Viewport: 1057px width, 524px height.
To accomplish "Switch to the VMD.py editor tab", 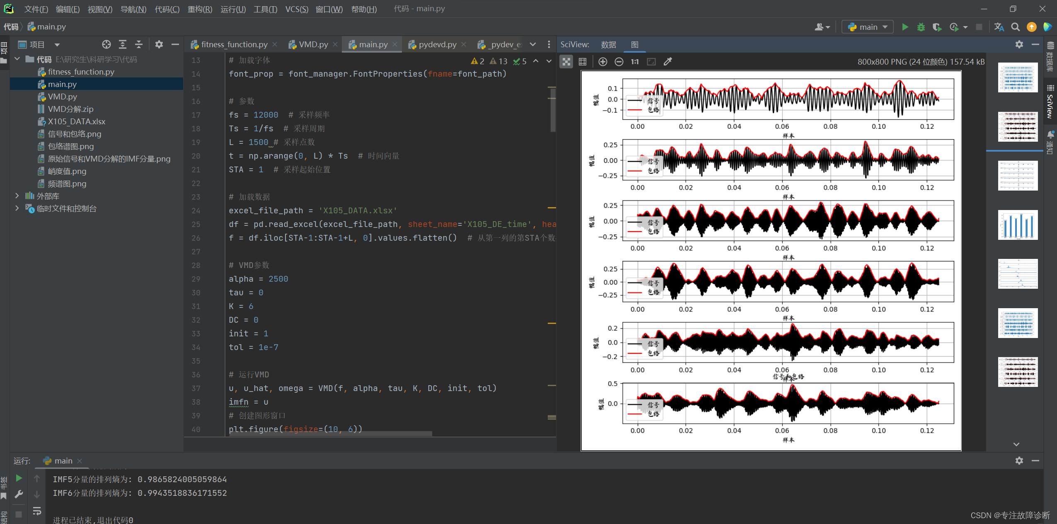I will click(313, 44).
